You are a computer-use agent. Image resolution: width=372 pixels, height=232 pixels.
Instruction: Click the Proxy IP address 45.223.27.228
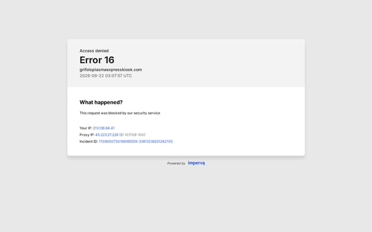tap(107, 135)
